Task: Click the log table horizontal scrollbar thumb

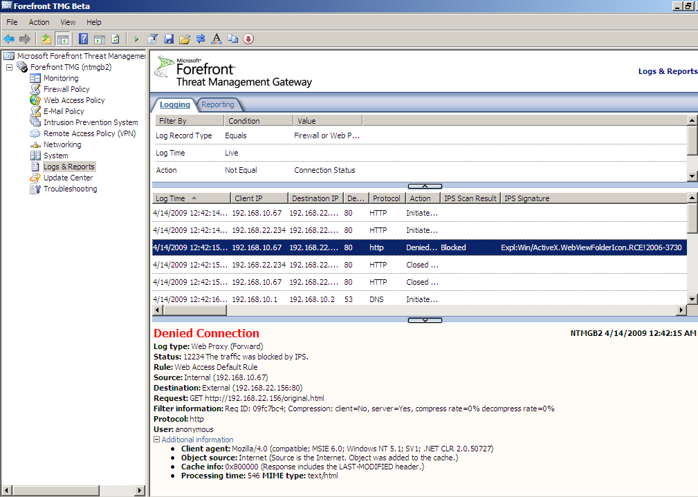Action: (195, 310)
